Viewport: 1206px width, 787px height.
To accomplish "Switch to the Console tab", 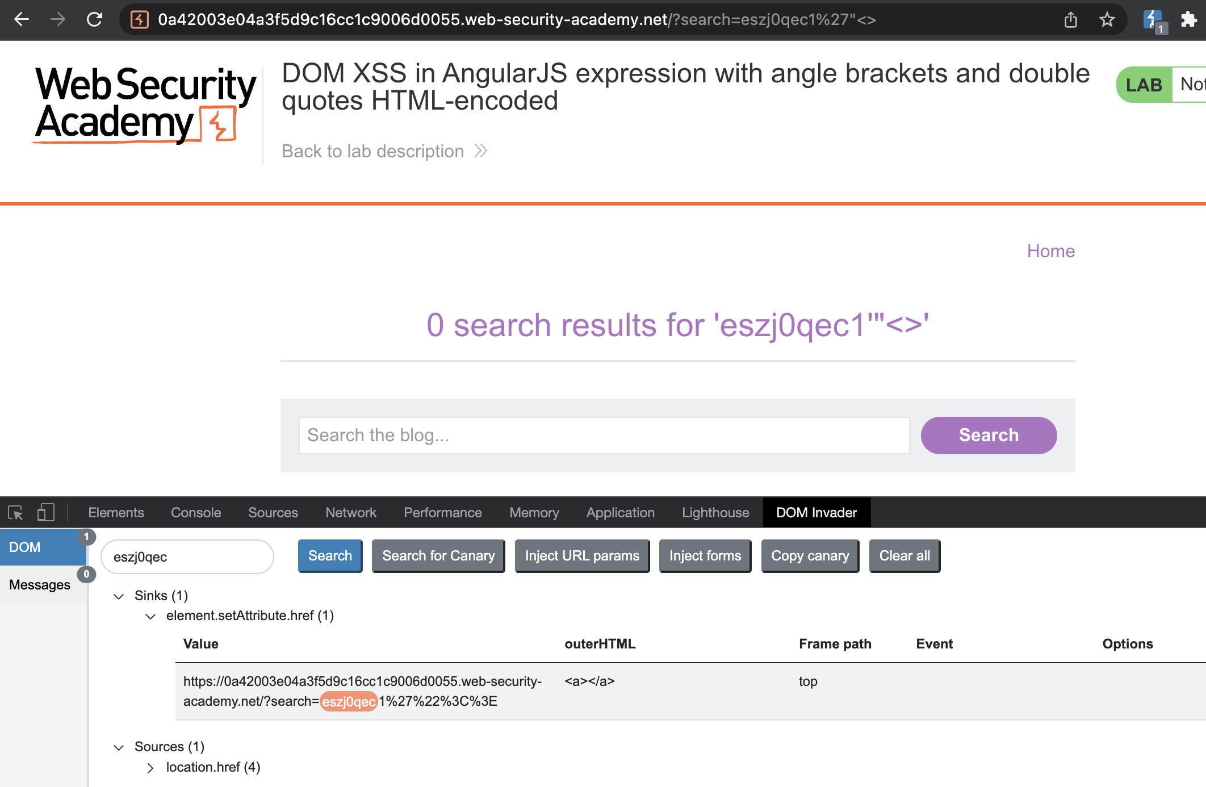I will pos(196,513).
